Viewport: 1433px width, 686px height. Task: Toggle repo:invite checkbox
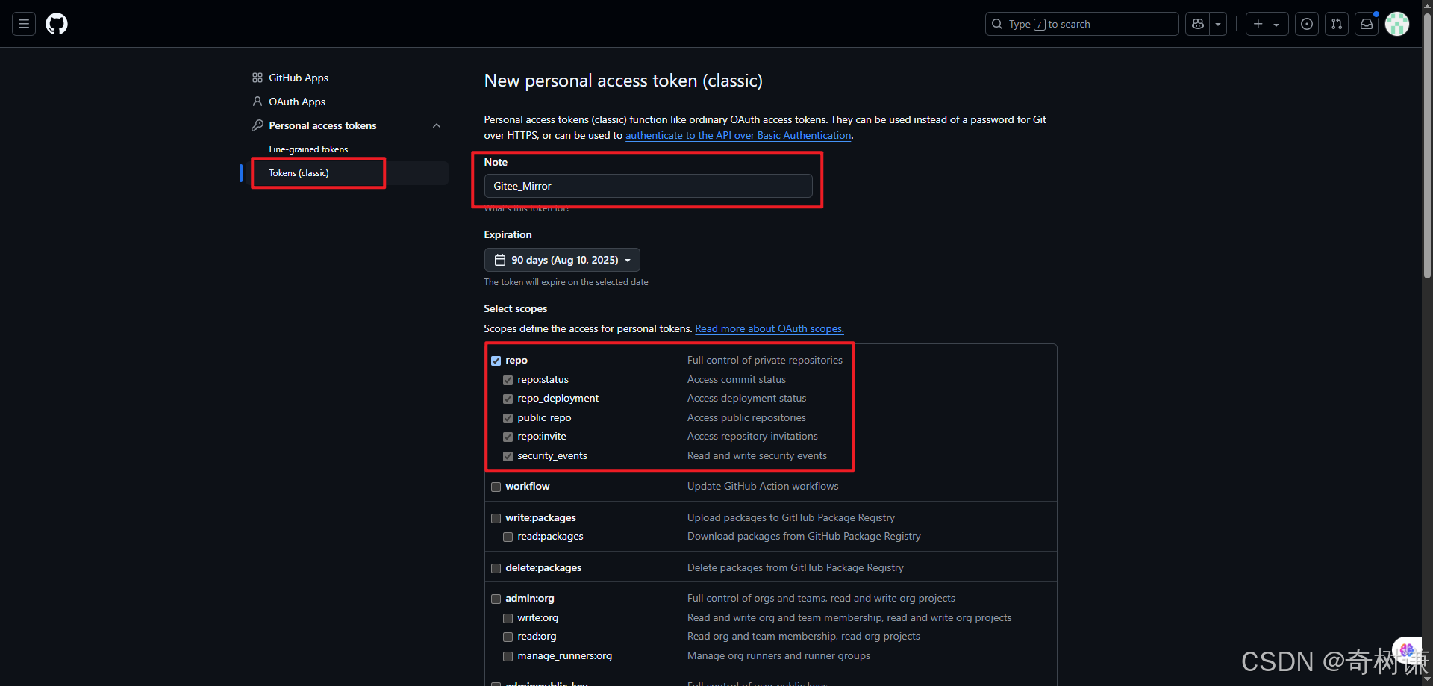pos(508,437)
